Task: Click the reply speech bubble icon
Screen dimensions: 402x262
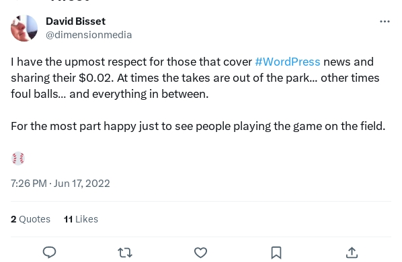Action: [49, 253]
